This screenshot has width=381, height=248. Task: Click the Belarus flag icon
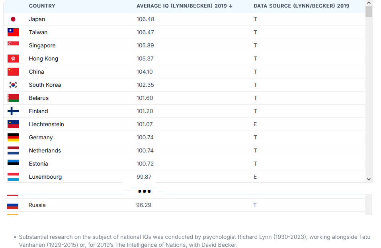coord(13,98)
